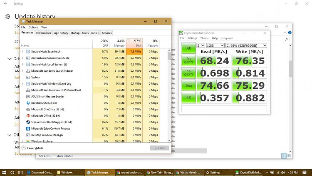The width and height of the screenshot is (312, 176).
Task: Switch to the App history tab
Action: [x=61, y=33]
